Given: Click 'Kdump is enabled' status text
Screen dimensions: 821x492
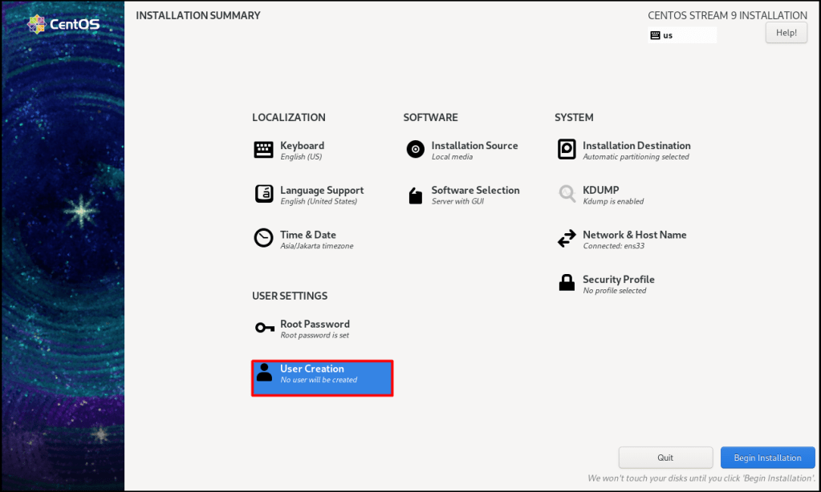Looking at the screenshot, I should (x=613, y=201).
